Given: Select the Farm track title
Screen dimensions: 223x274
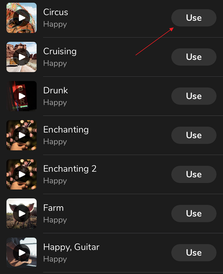Looking at the screenshot, I should tap(54, 208).
